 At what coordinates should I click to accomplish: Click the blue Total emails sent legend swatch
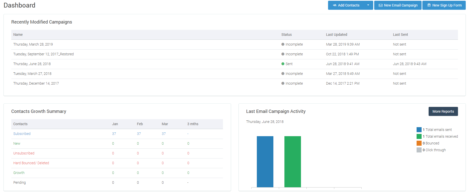coord(419,130)
